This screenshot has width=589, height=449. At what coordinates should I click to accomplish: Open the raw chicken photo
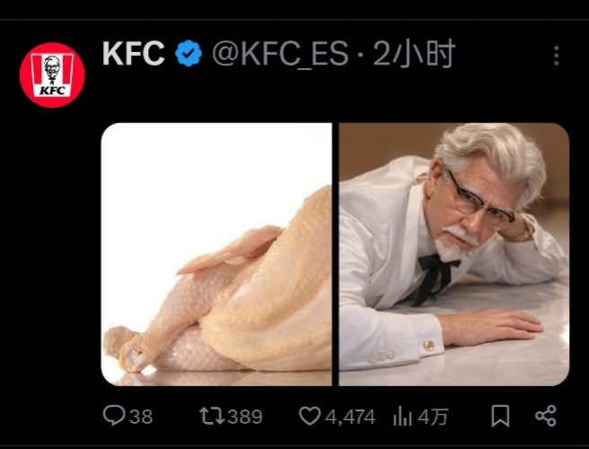click(215, 254)
